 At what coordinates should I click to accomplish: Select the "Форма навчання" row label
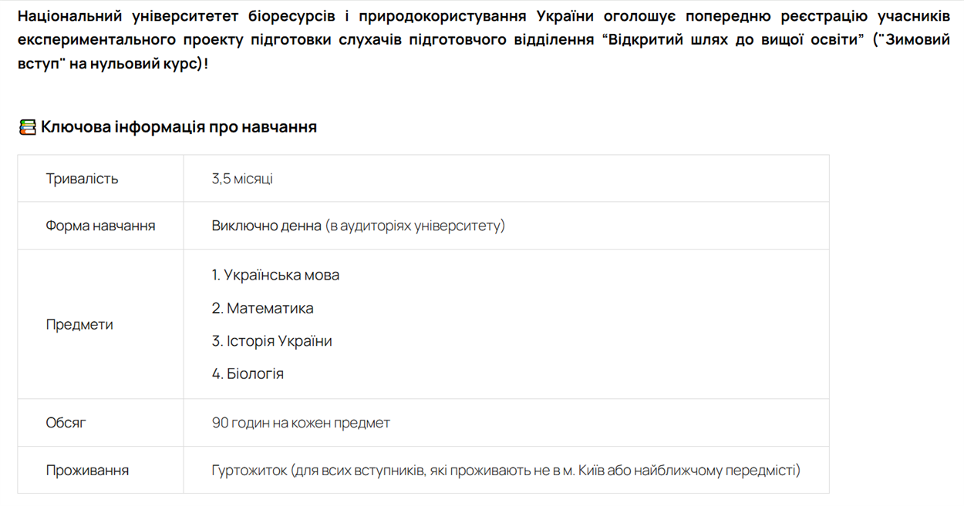[x=100, y=226]
